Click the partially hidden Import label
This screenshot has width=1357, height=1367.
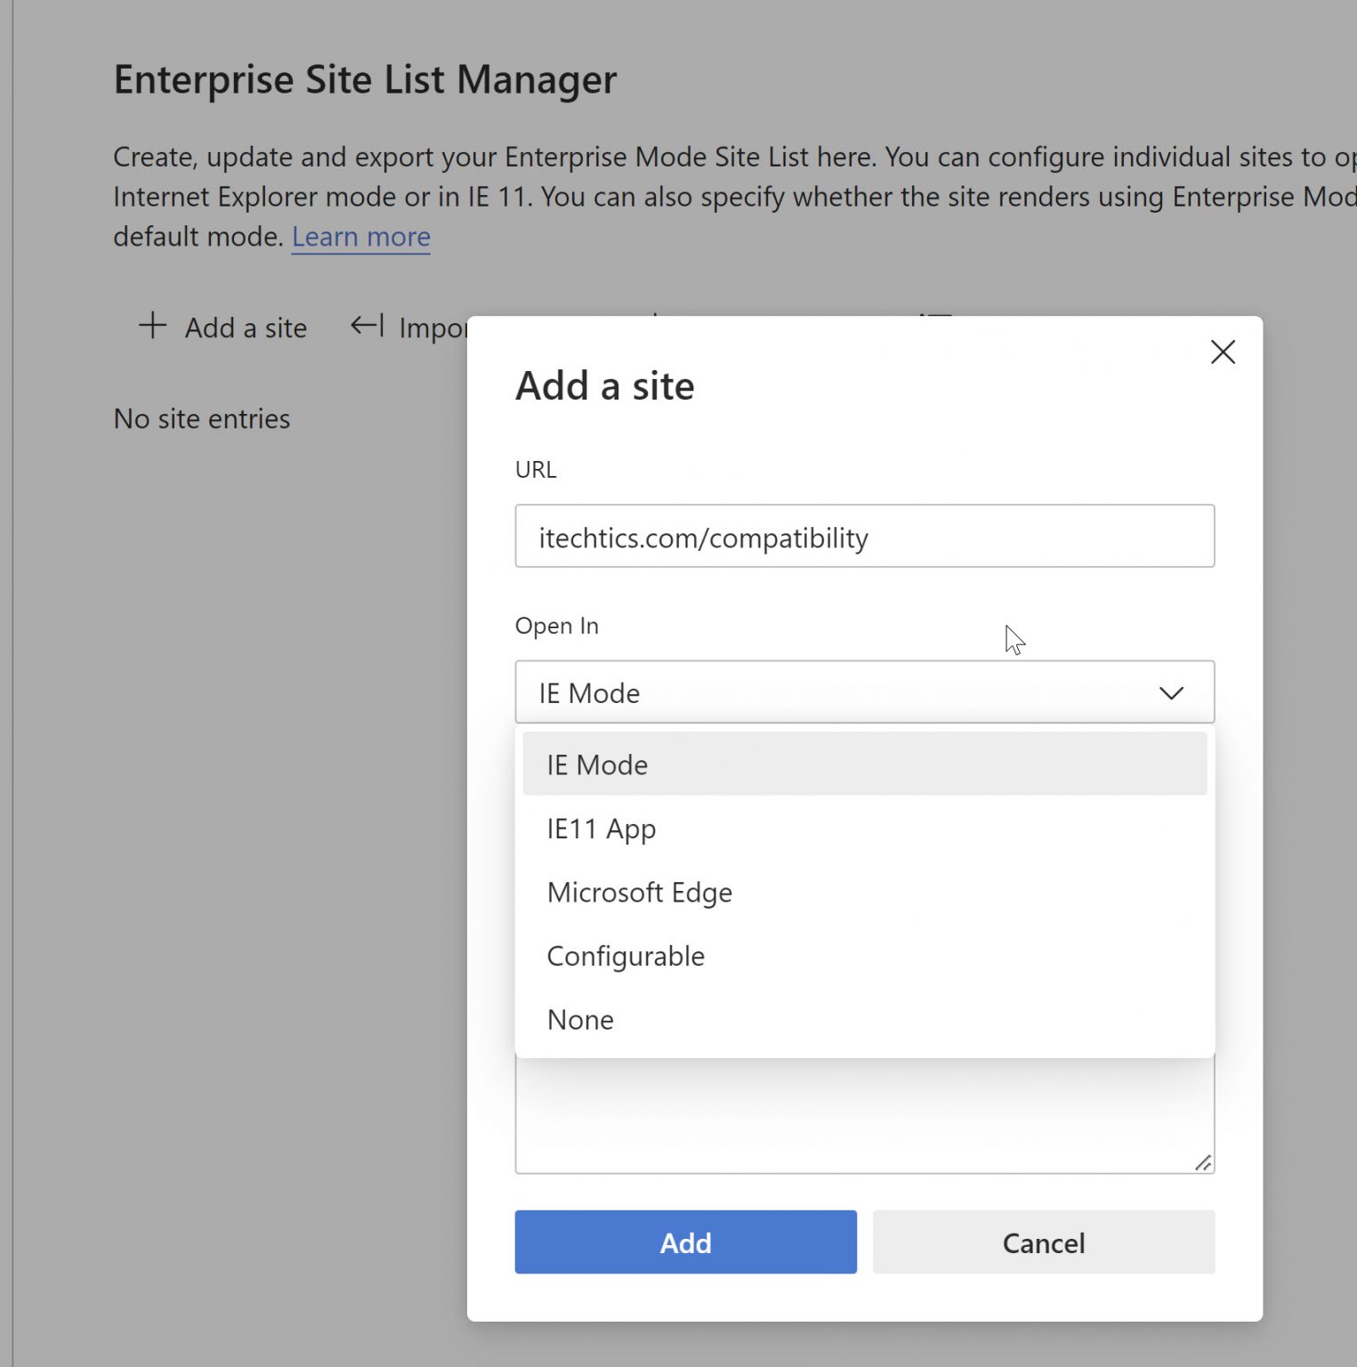tap(432, 328)
